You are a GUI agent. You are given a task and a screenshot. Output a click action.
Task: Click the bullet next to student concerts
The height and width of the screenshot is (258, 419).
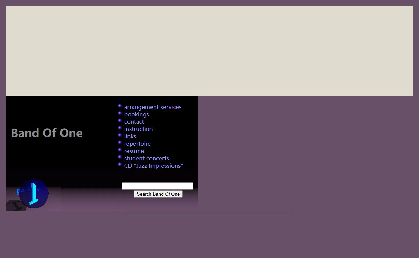point(120,157)
